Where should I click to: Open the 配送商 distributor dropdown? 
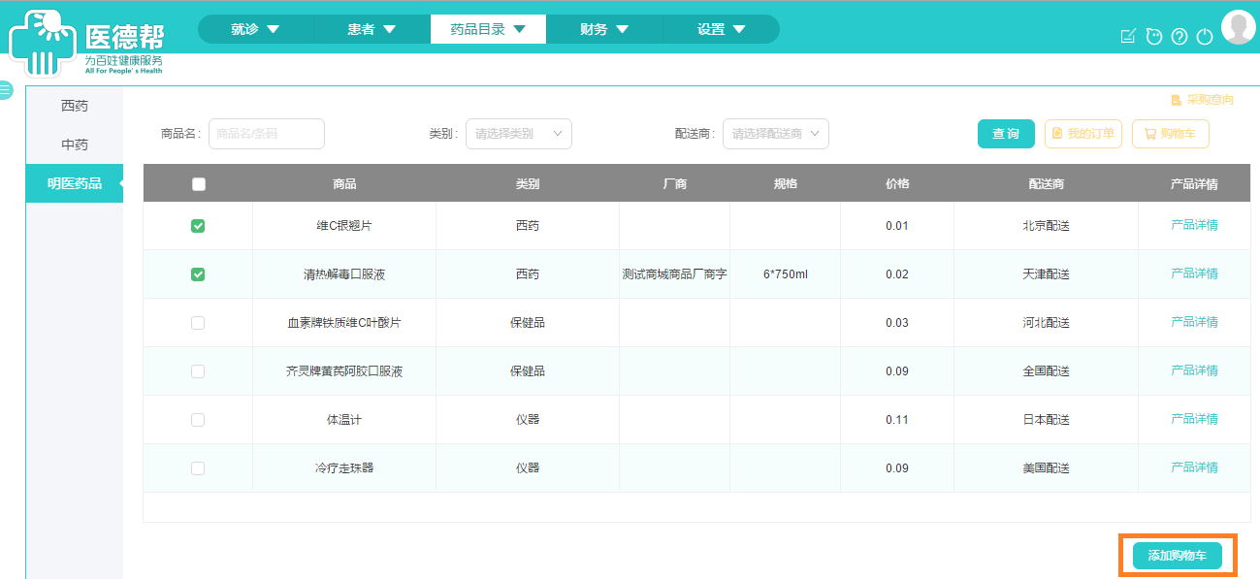point(776,134)
